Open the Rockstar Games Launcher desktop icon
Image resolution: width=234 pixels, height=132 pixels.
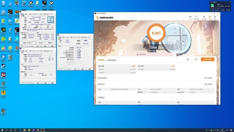tap(3, 94)
